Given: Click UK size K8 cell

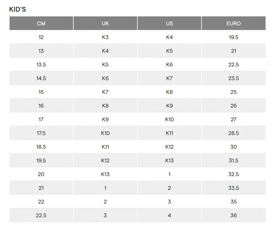Looking at the screenshot, I should coord(105,106).
